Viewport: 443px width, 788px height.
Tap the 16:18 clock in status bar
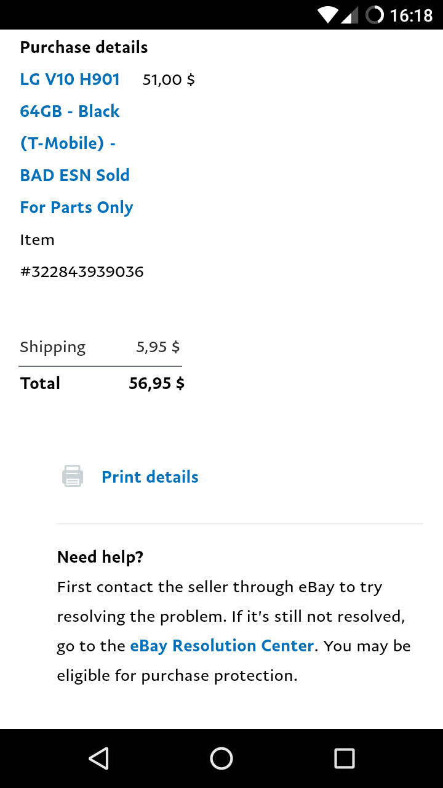coord(411,15)
